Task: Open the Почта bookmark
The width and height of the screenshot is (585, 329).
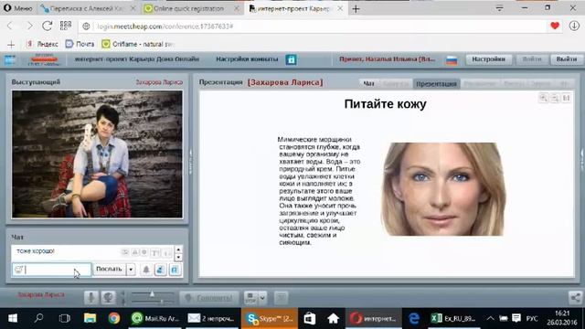Action: click(x=80, y=44)
